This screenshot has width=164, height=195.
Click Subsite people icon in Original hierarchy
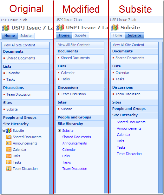[x=9, y=131]
